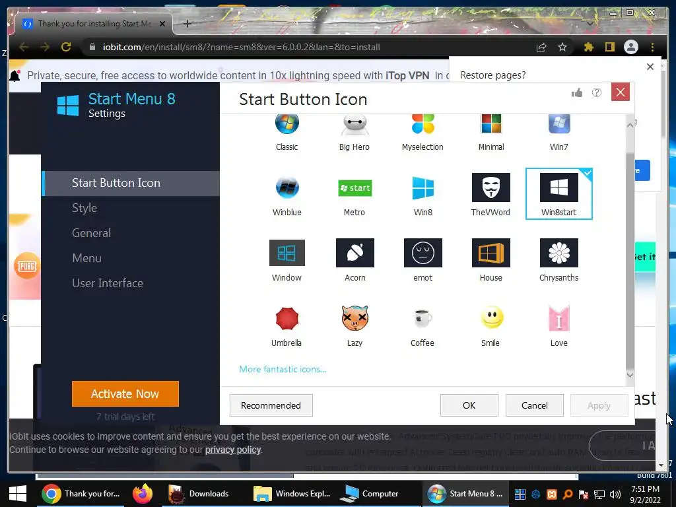Click the Activate Now button
Screen dimensions: 676x507
click(x=125, y=393)
